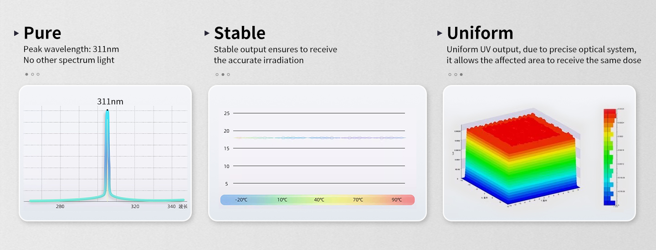Select the third dot under Pure section
The image size is (656, 250).
pyautogui.click(x=38, y=74)
